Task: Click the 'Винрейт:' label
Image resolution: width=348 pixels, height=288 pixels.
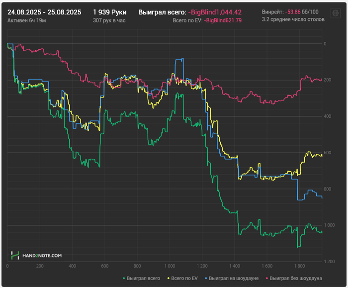Action: point(273,12)
